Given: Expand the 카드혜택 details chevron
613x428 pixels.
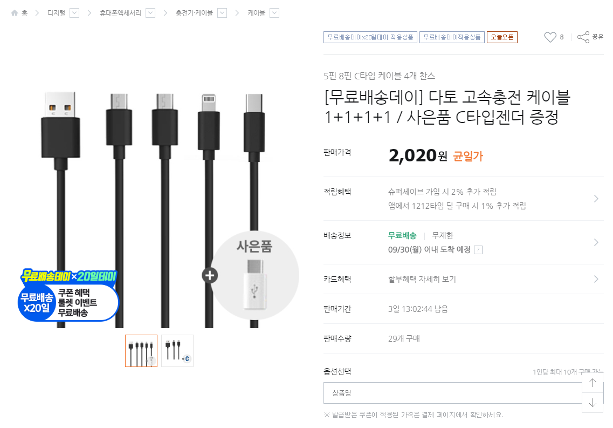Looking at the screenshot, I should point(596,279).
